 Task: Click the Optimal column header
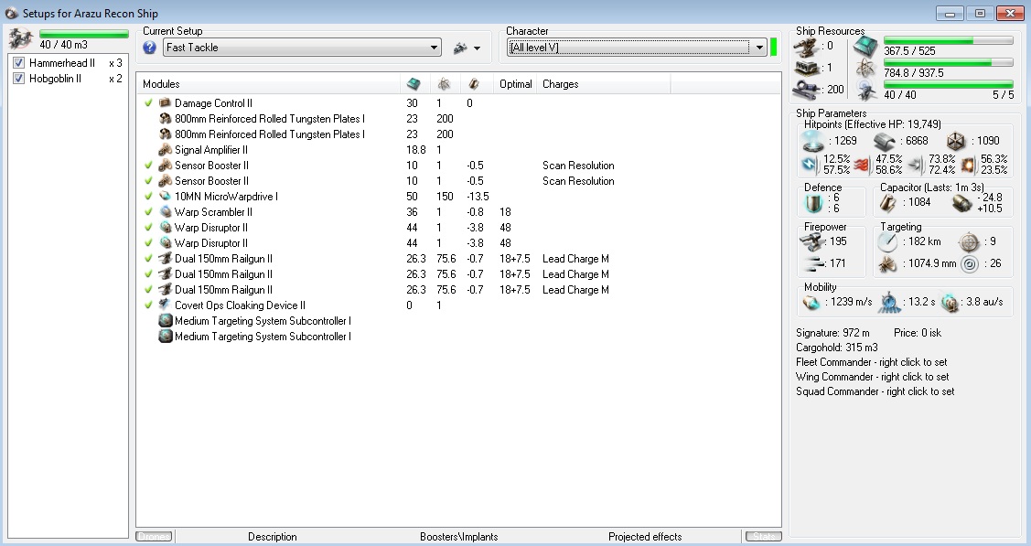coord(516,84)
